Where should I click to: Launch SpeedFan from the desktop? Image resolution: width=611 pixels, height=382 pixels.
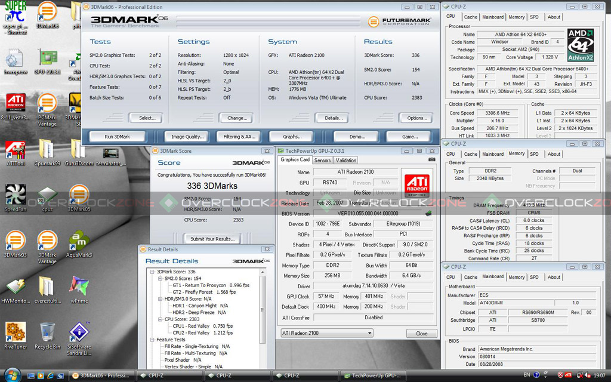tap(16, 198)
